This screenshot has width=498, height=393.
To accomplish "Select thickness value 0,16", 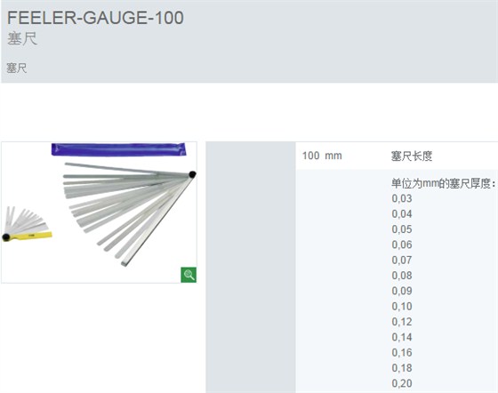I will (402, 353).
